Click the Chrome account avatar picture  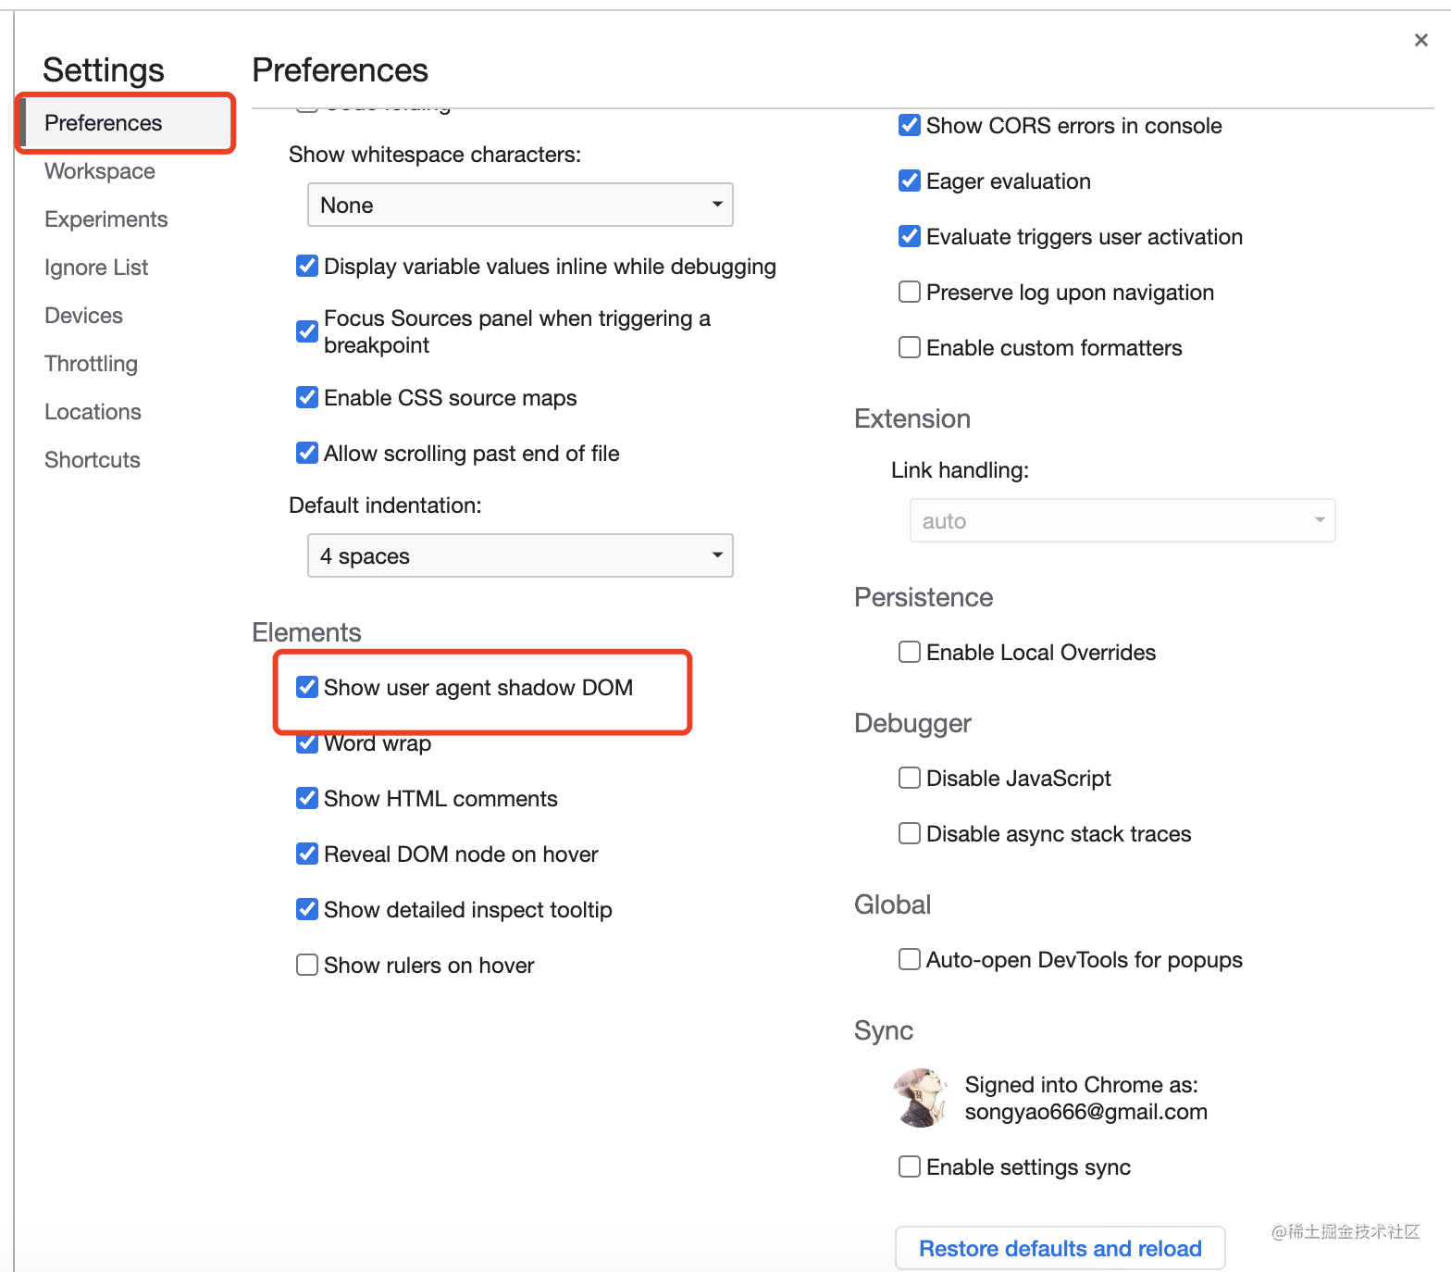pyautogui.click(x=921, y=1097)
